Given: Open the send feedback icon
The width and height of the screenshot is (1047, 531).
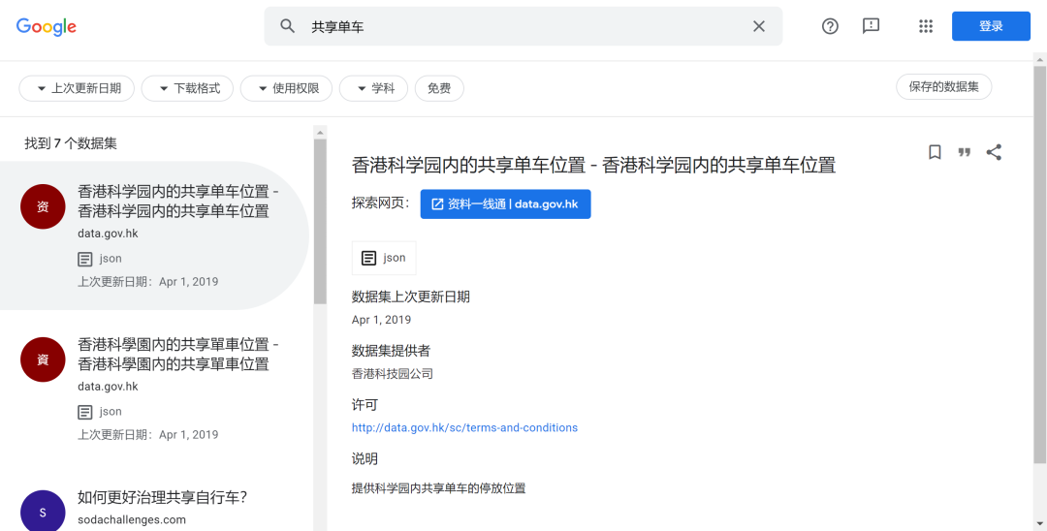Looking at the screenshot, I should 871,26.
